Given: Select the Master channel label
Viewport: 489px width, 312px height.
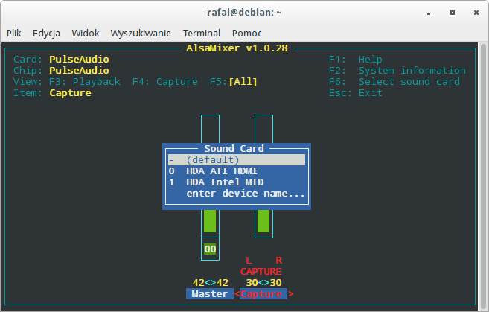Looking at the screenshot, I should [x=209, y=294].
